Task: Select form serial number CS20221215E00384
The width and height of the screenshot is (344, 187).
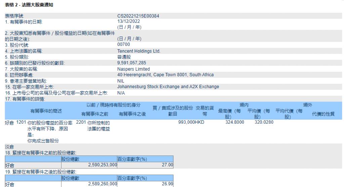Action: click(x=138, y=16)
